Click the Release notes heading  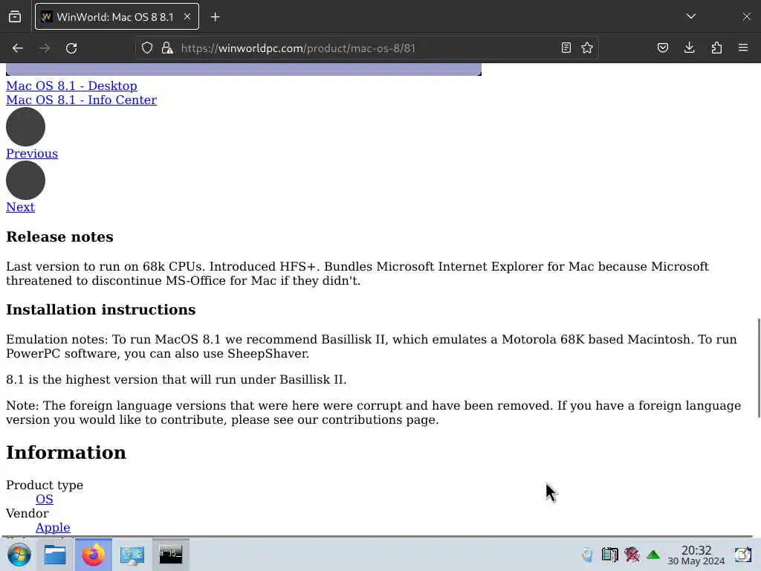[x=59, y=237]
